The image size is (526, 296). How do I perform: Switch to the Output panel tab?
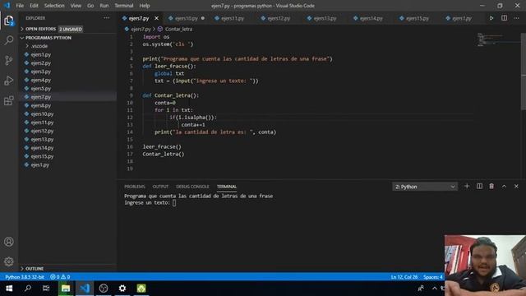[x=160, y=187]
